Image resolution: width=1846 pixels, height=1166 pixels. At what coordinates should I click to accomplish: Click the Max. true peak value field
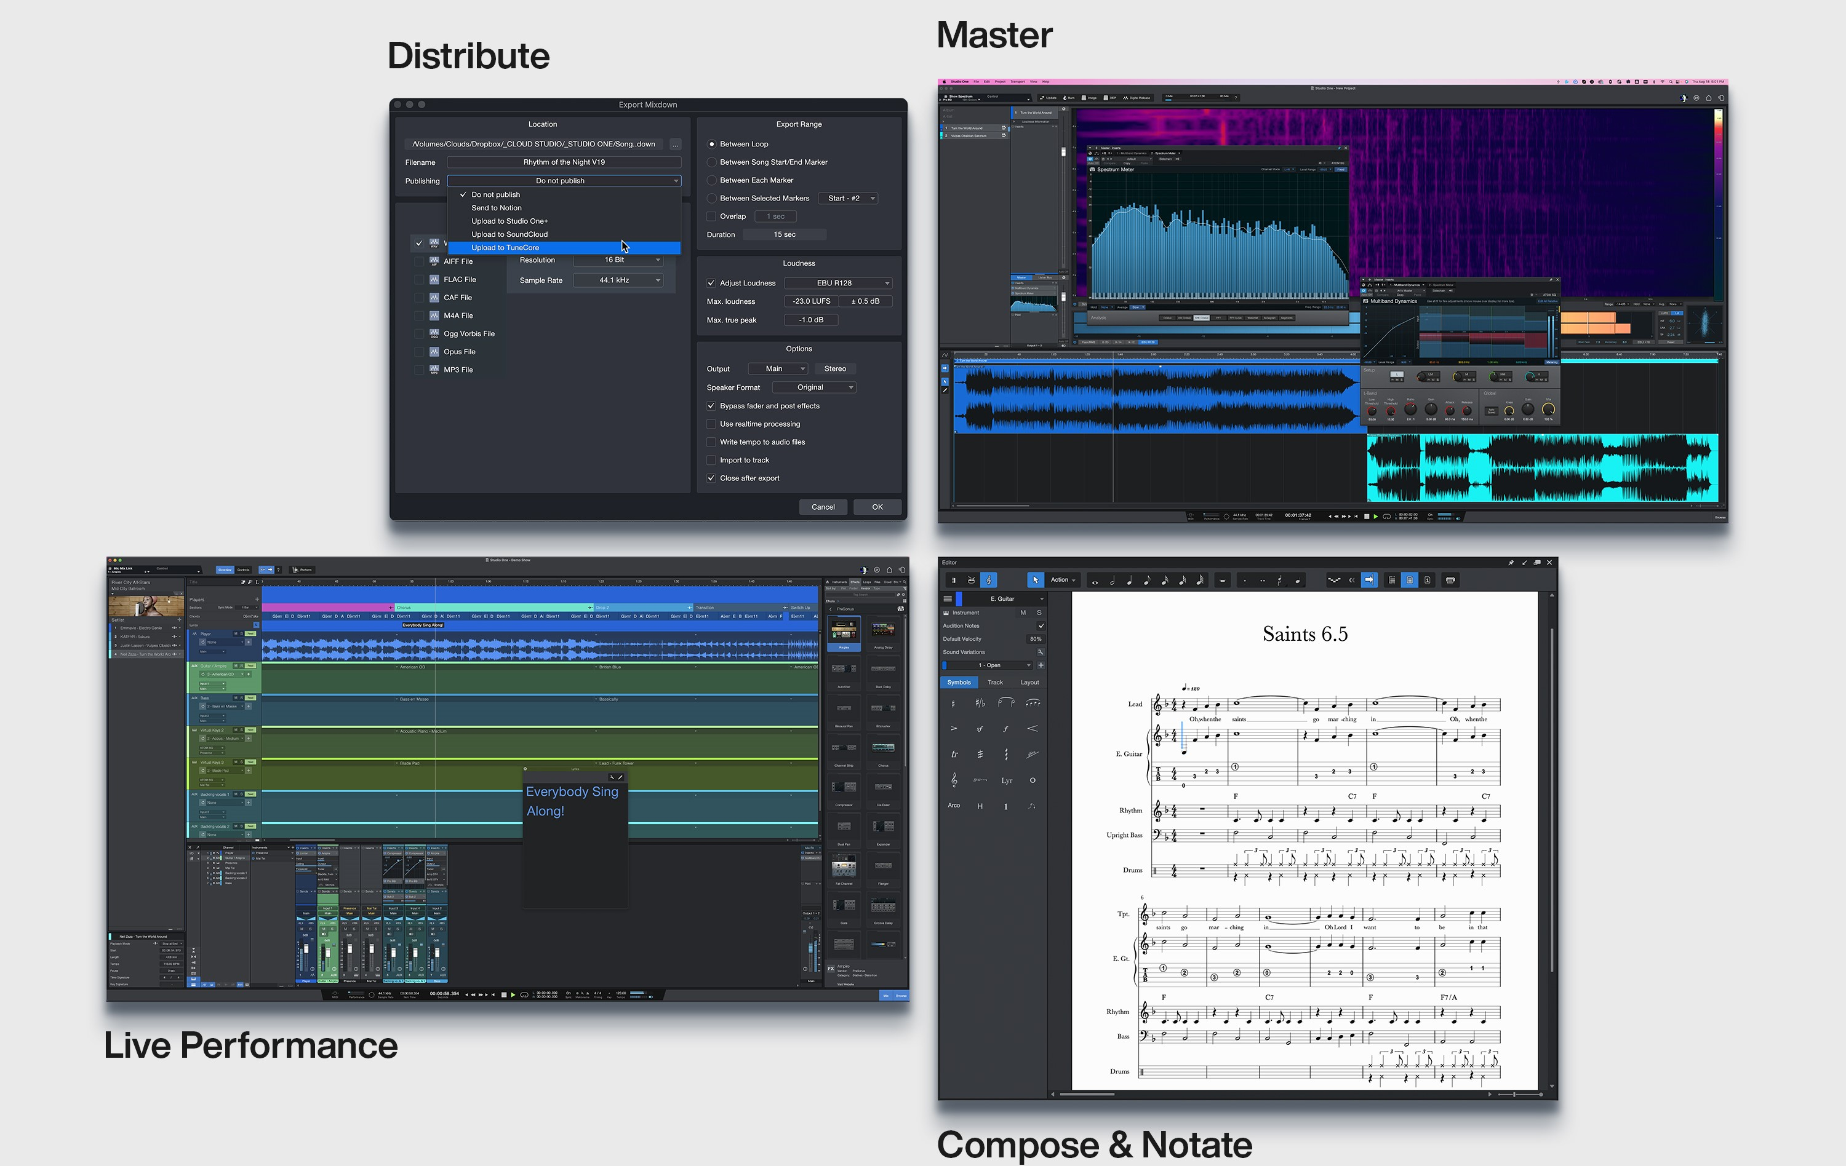[x=810, y=320]
